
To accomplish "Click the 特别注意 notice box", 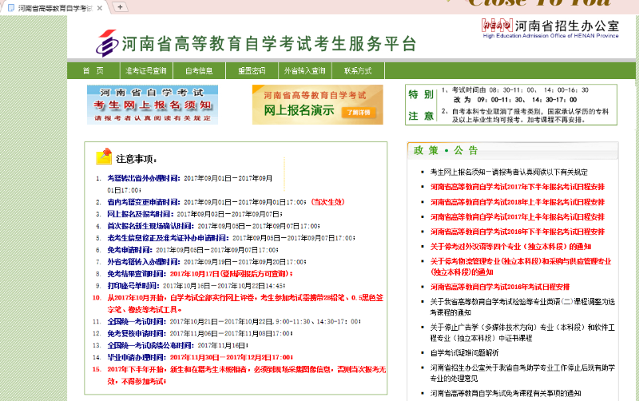I will click(x=511, y=105).
